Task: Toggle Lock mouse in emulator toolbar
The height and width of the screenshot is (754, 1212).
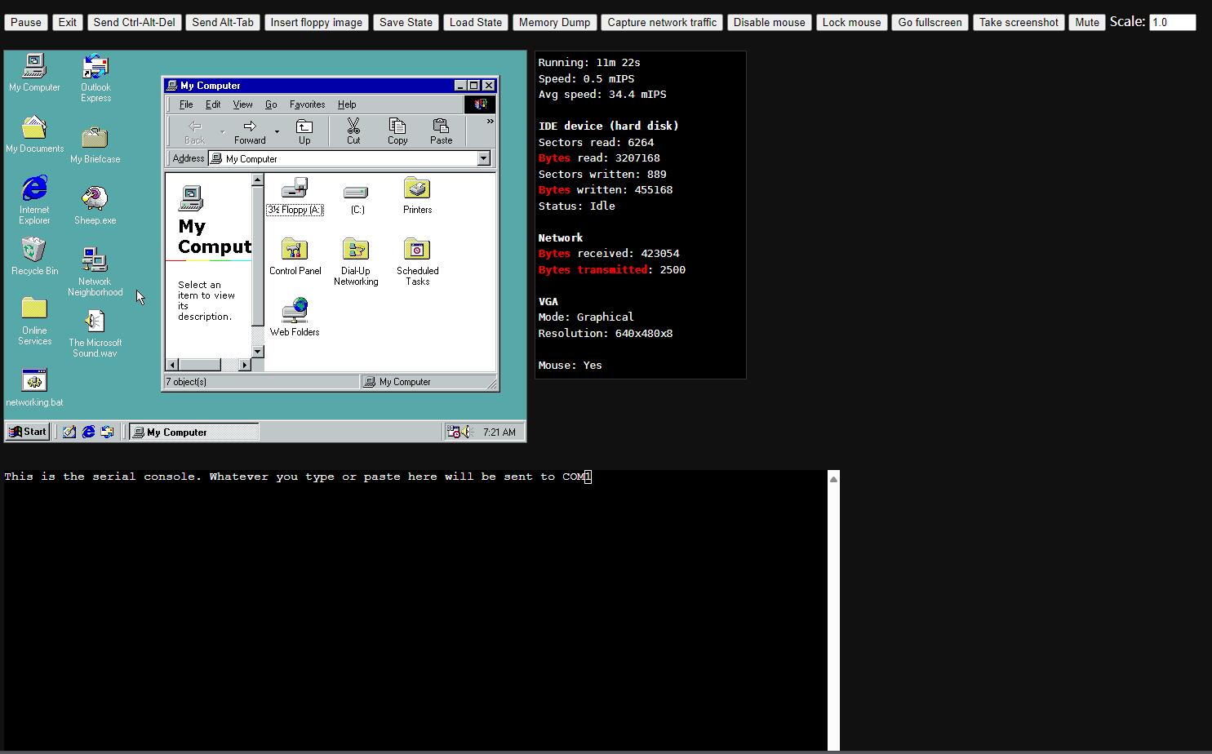Action: click(851, 22)
